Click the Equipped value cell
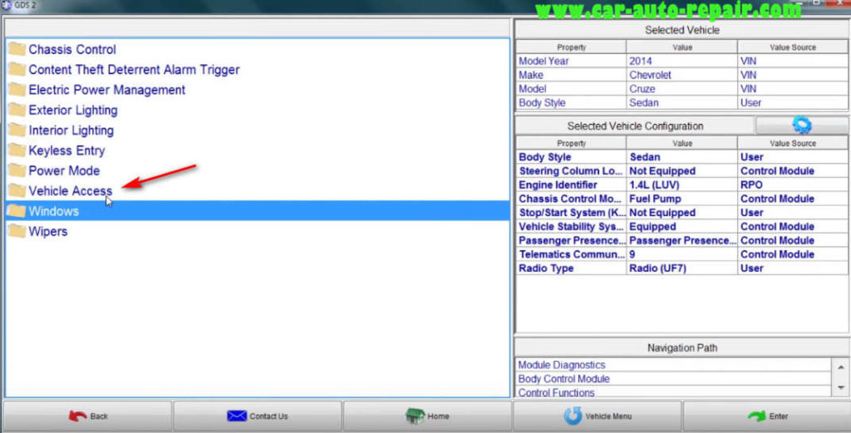851x433 pixels. coord(681,226)
